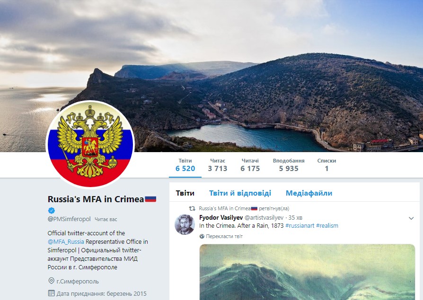
Task: Click the Russian flag emoji after profile name
Action: (x=150, y=199)
